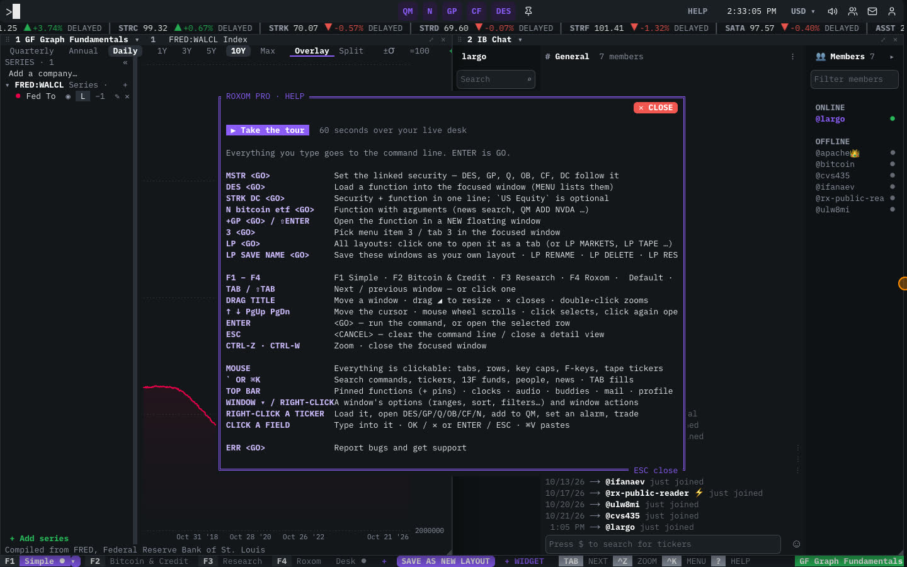907x567 pixels.
Task: Start the Take the tour walkthrough
Action: coord(268,130)
